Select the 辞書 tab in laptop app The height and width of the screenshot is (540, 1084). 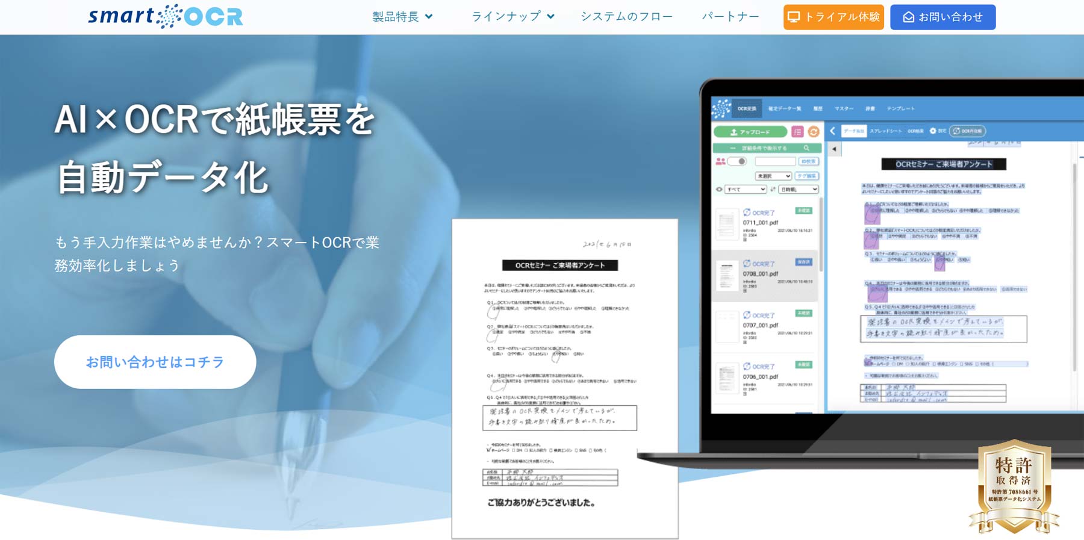click(870, 108)
